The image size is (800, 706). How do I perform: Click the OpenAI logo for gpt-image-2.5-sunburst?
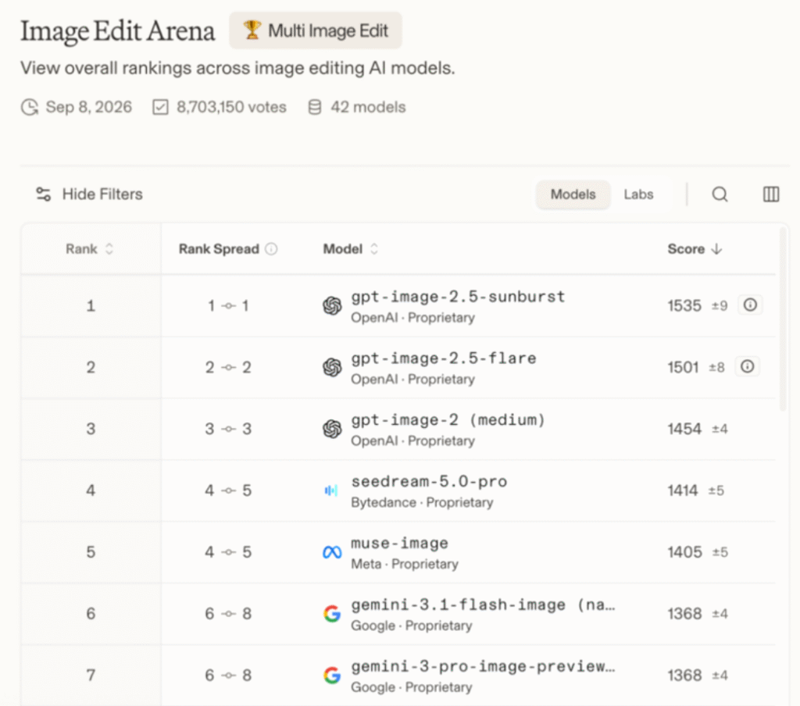tap(332, 305)
